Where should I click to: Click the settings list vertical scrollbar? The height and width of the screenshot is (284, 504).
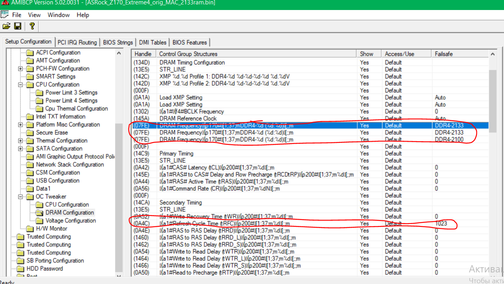click(x=493, y=162)
